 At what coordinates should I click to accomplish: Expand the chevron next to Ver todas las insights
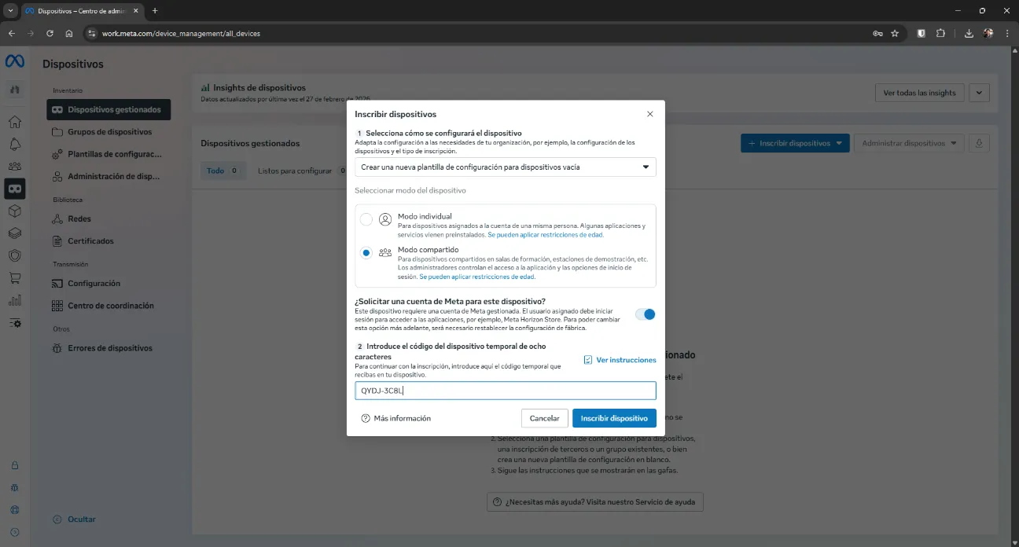pos(979,93)
